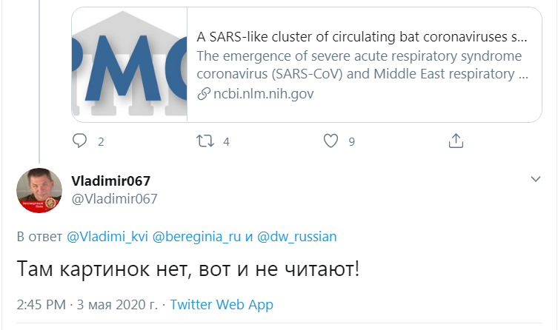
Task: Open Vladimir067 profile avatar
Action: pyautogui.click(x=39, y=190)
